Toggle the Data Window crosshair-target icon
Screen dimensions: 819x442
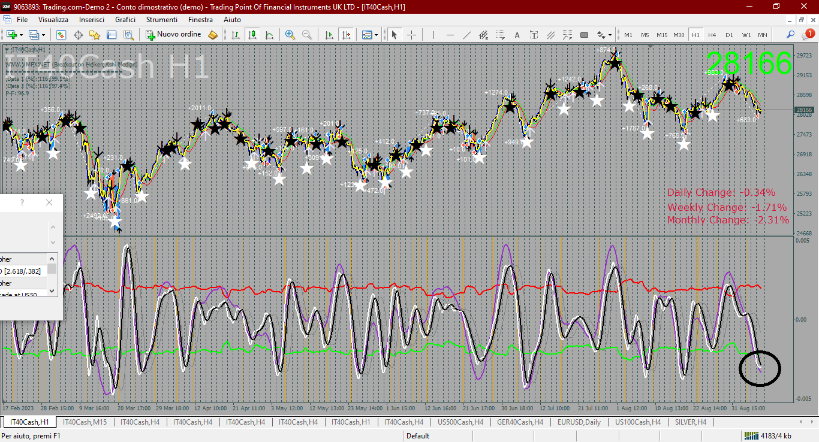tap(78, 35)
